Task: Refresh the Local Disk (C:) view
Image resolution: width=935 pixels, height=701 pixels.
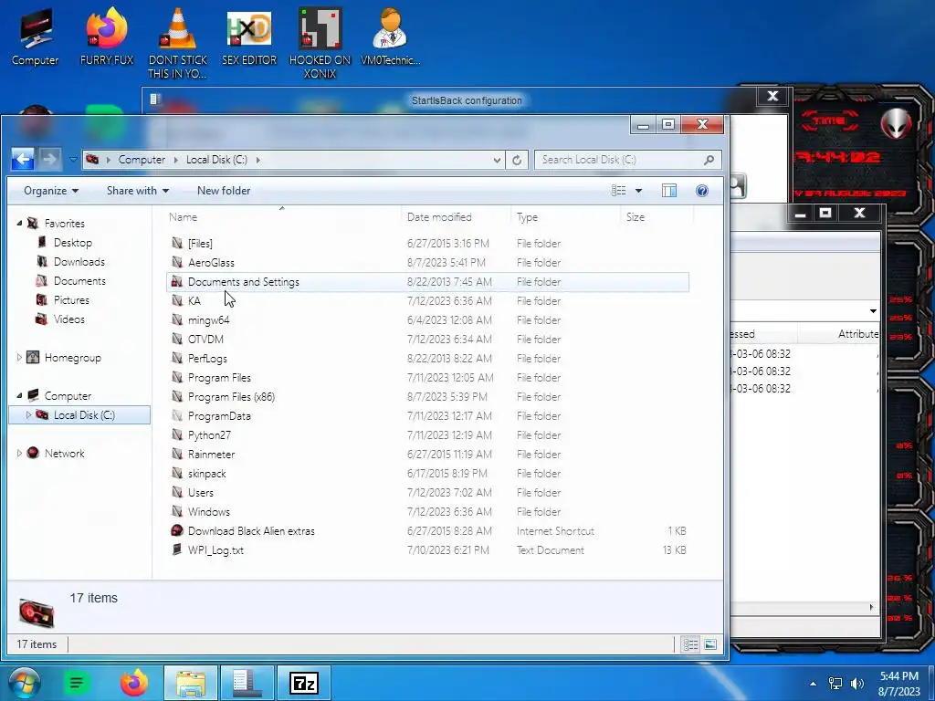Action: point(517,160)
